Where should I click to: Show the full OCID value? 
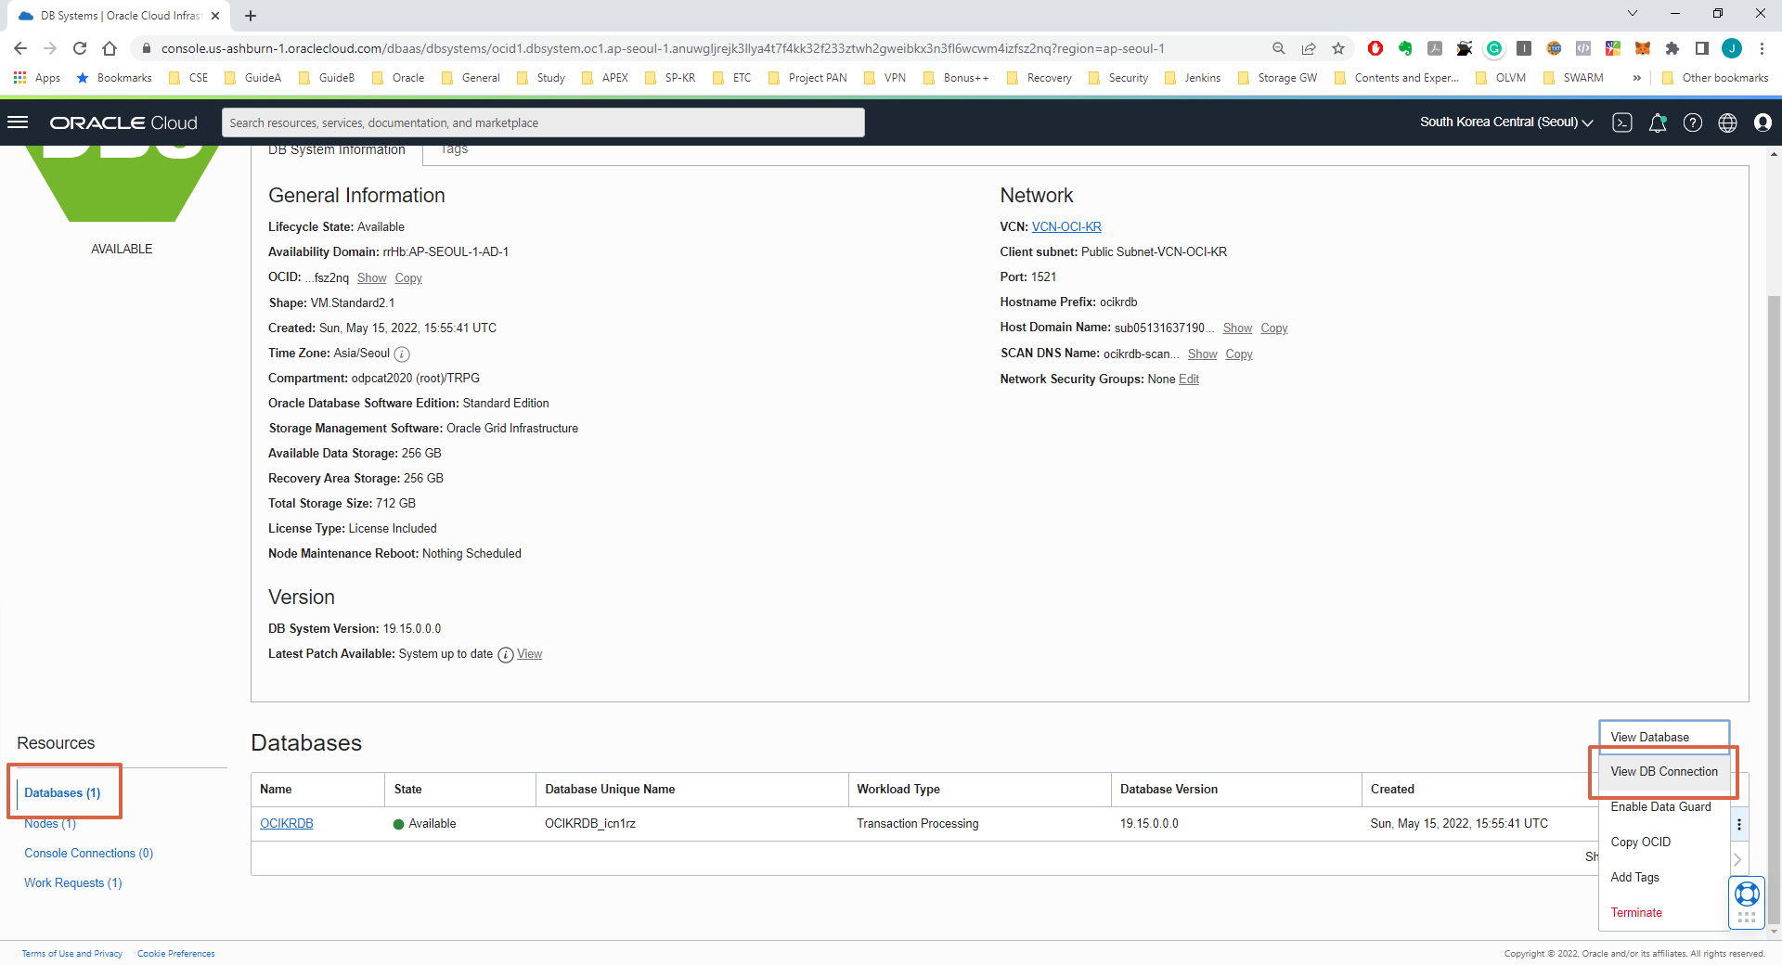click(371, 278)
